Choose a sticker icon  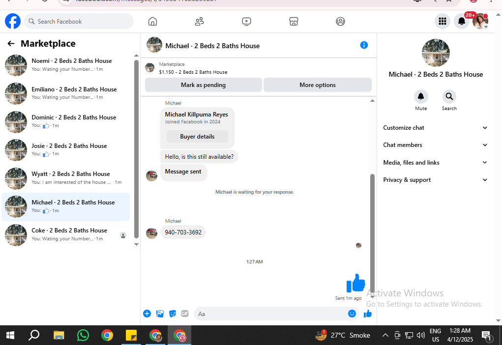173,314
